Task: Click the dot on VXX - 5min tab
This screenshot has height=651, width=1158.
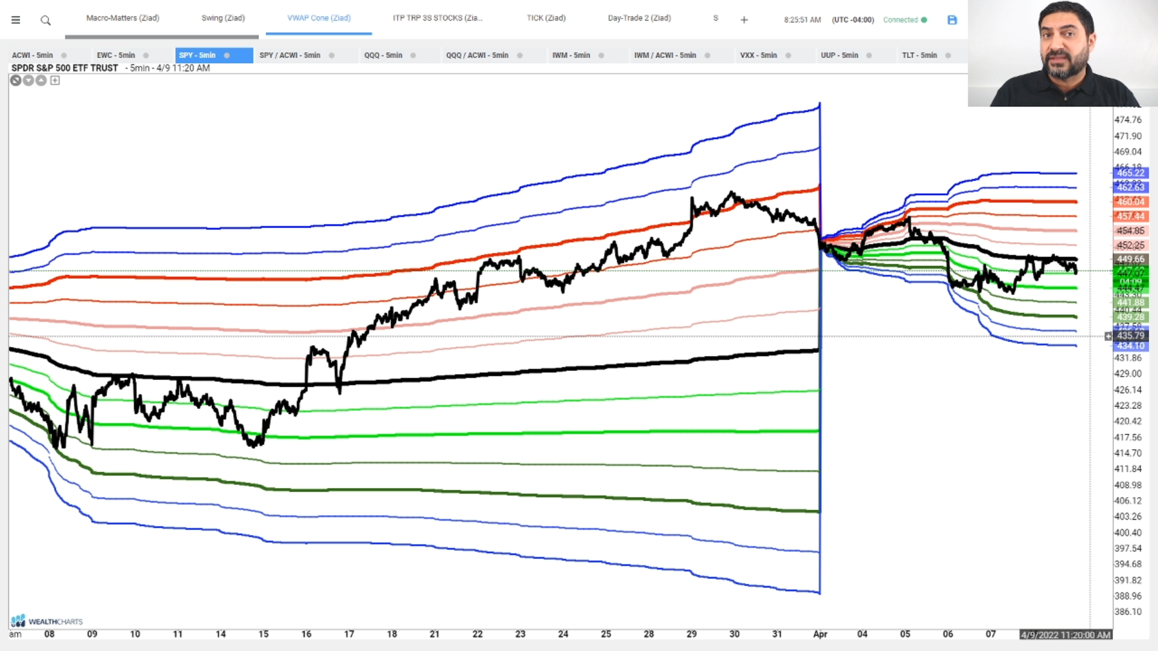Action: (x=788, y=55)
